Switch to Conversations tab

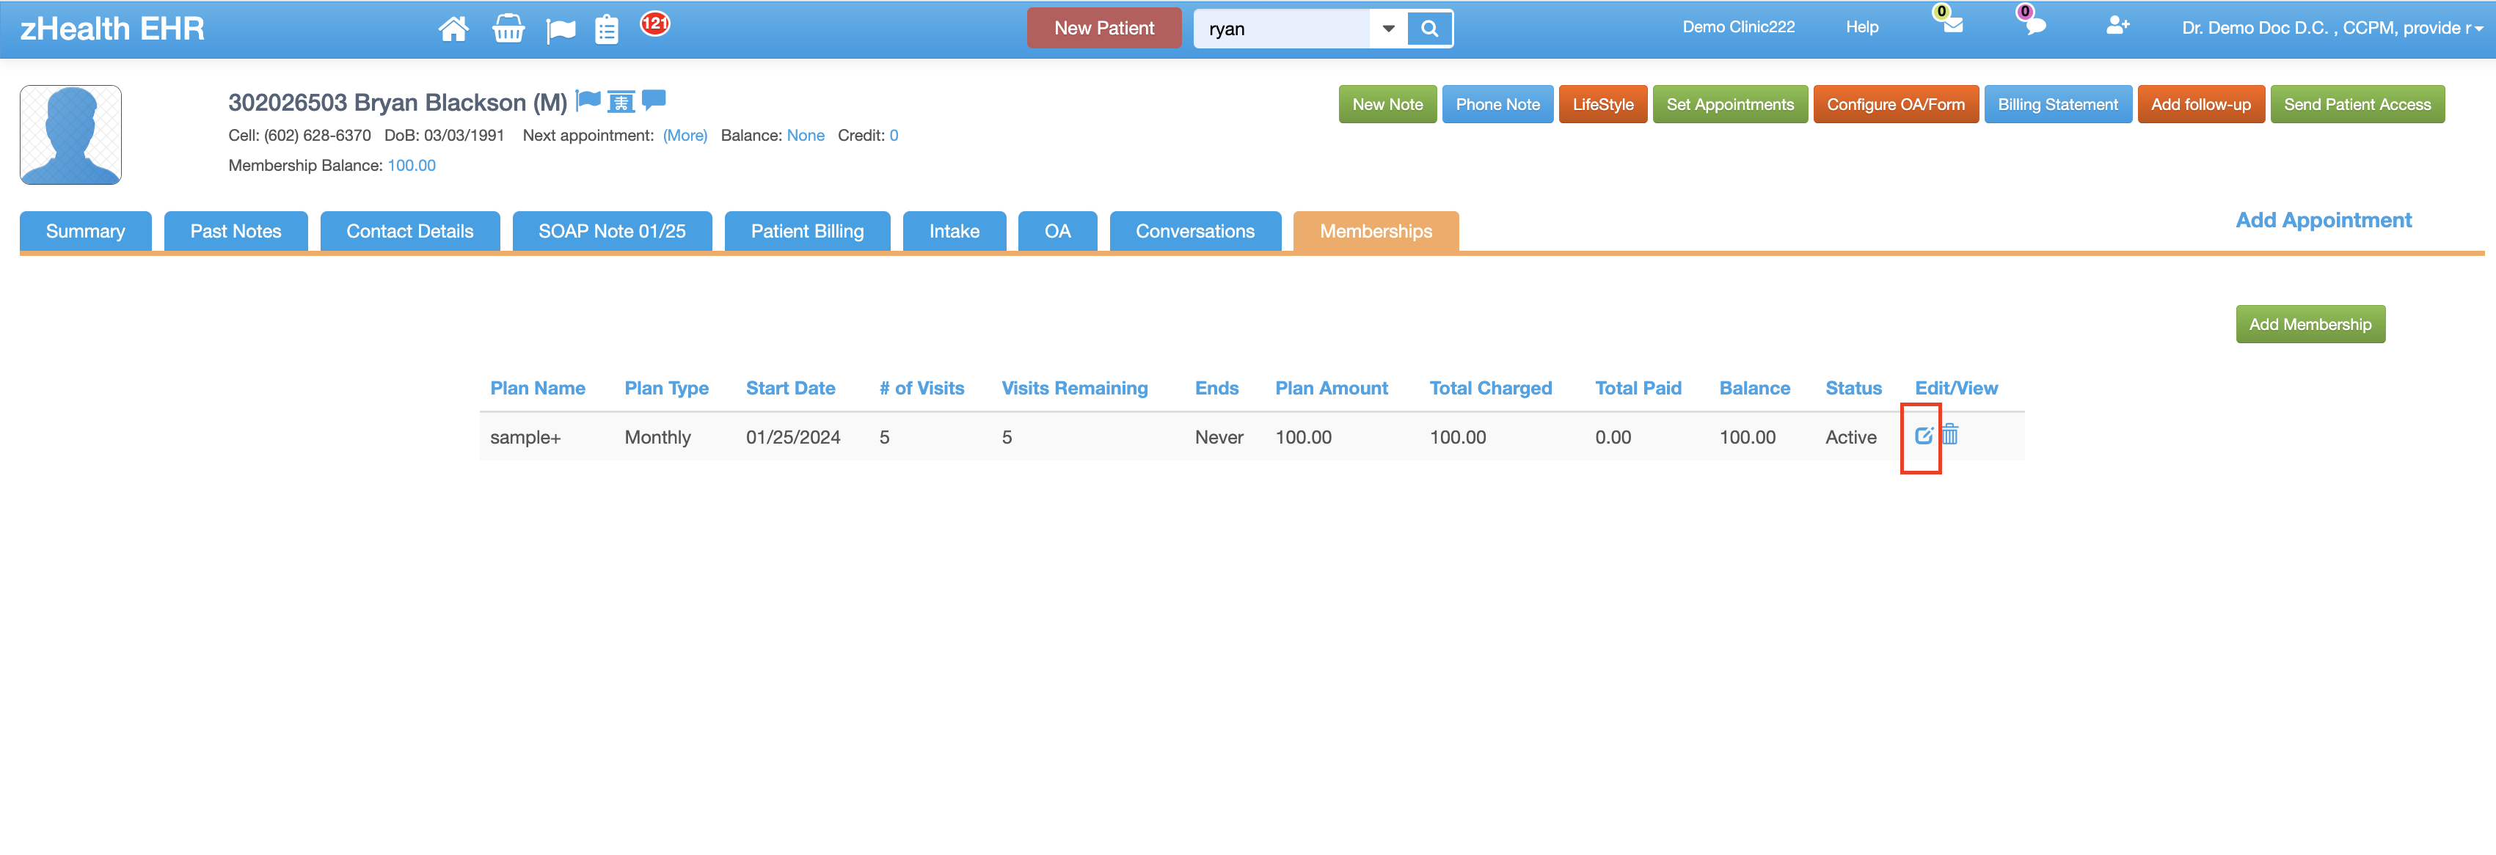[x=1194, y=232]
